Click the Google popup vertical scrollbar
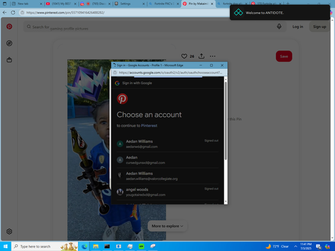Image resolution: width=335 pixels, height=251 pixels. 226,120
